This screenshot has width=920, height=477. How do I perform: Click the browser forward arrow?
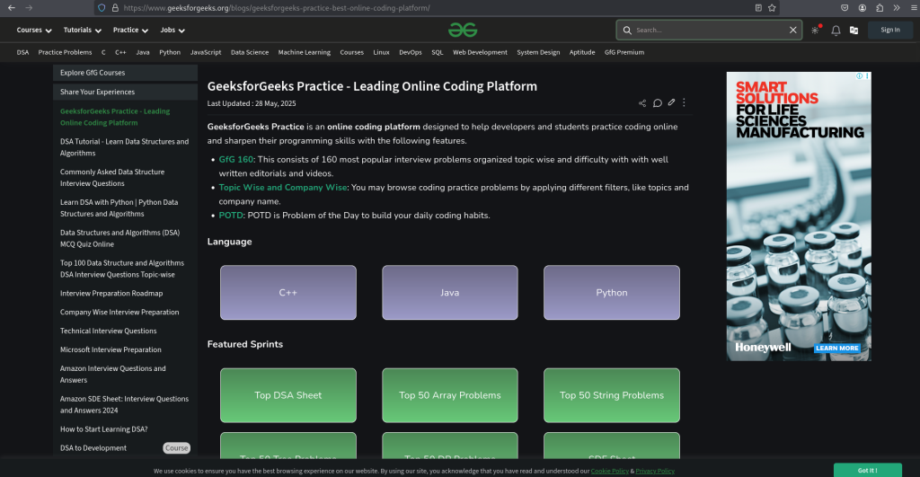tap(29, 7)
